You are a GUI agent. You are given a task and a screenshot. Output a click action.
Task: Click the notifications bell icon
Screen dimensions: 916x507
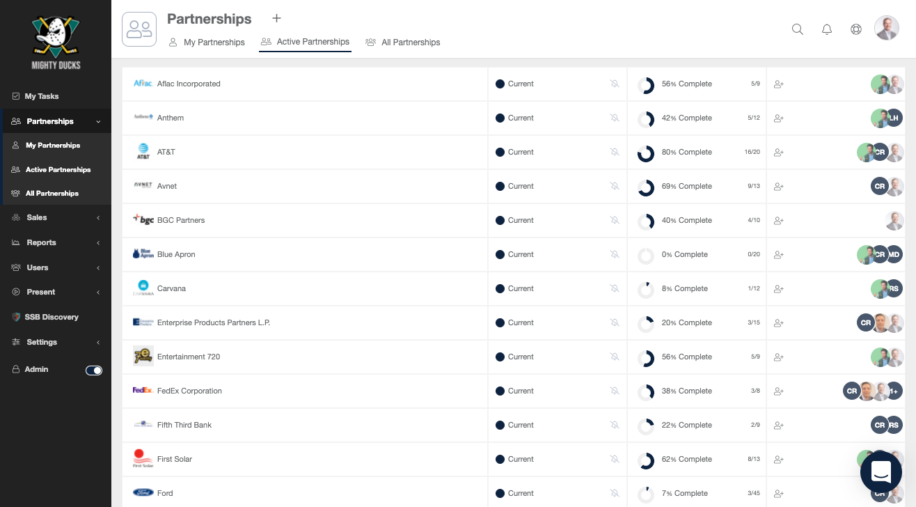[827, 29]
